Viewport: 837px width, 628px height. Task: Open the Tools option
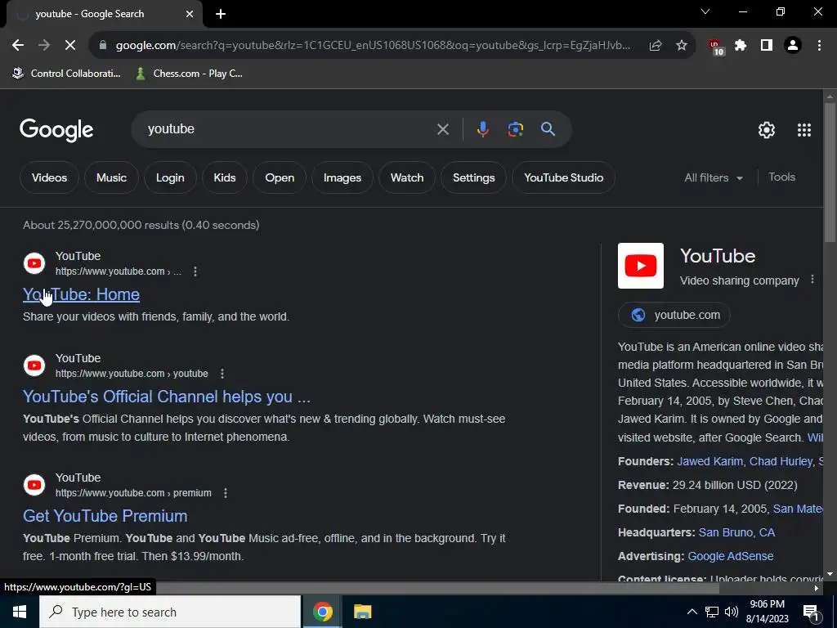coord(781,177)
